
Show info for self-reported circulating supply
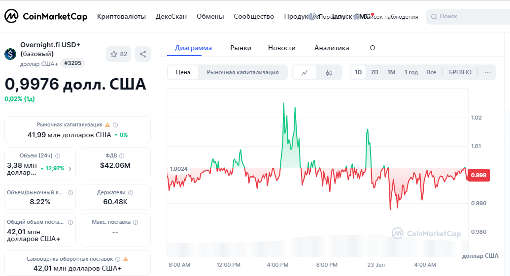pyautogui.click(x=118, y=259)
